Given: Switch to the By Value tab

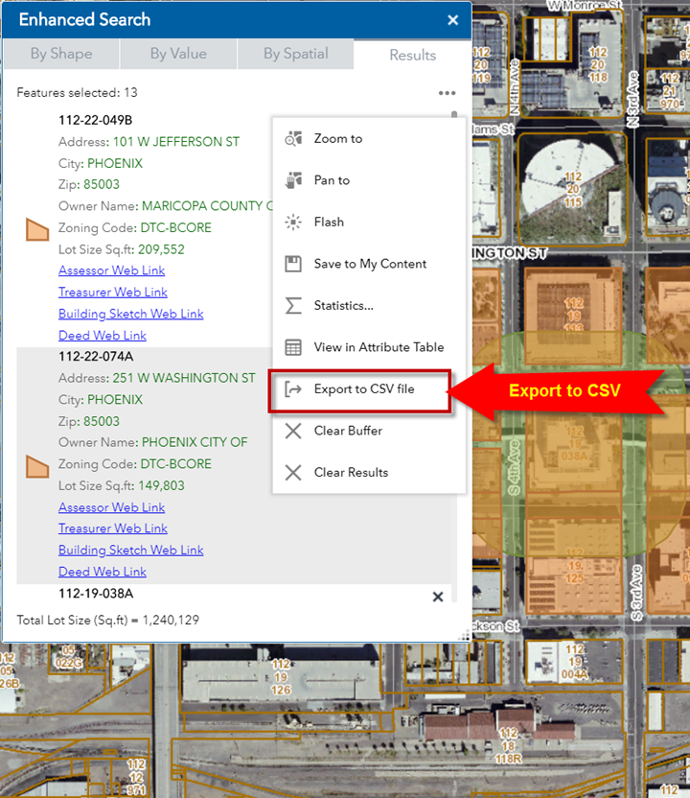Looking at the screenshot, I should tap(178, 54).
